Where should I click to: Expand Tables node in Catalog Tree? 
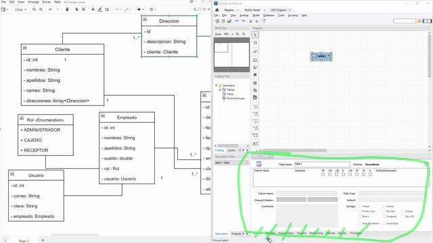[220, 90]
